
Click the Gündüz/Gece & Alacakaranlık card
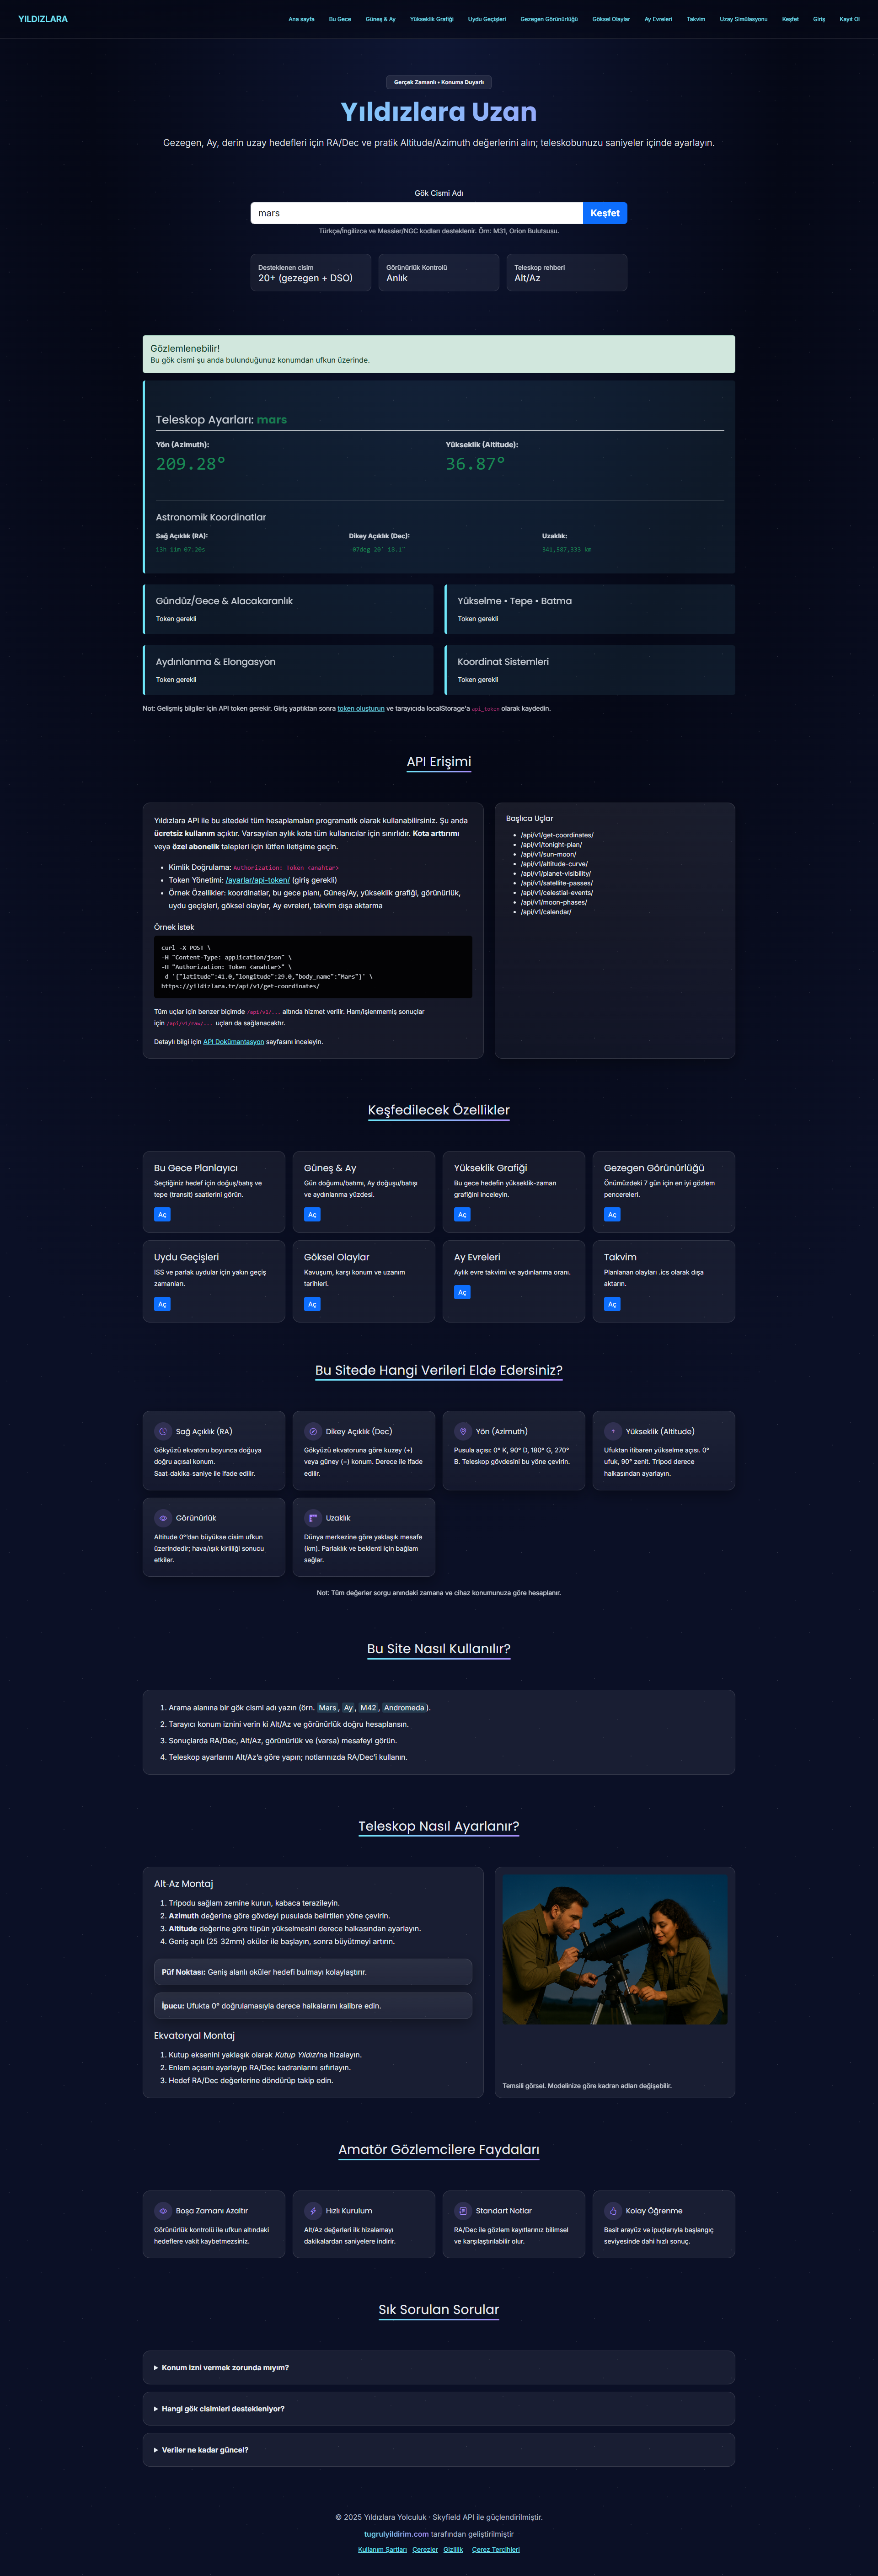[288, 609]
